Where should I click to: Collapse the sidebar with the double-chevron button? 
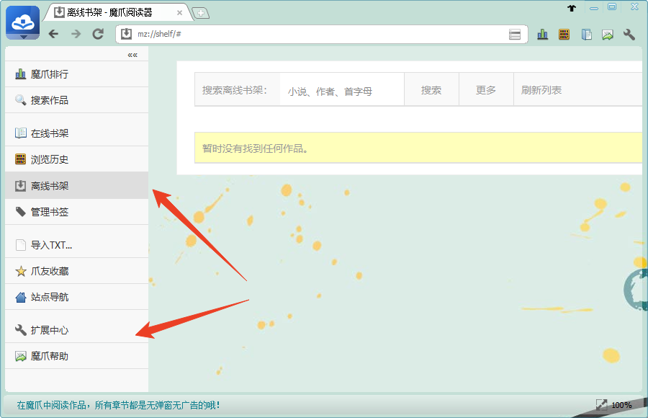pos(132,55)
